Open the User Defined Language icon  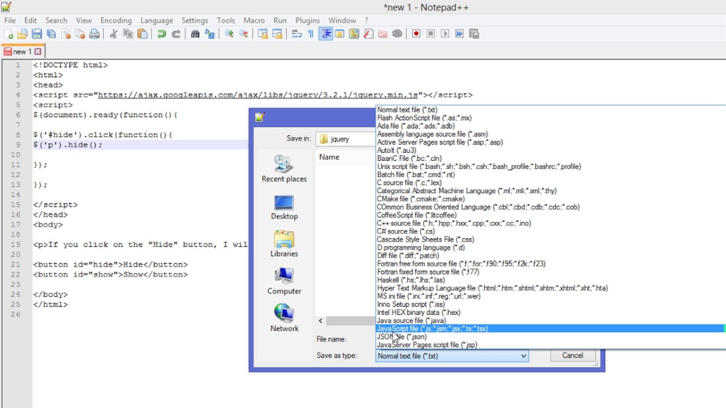340,34
